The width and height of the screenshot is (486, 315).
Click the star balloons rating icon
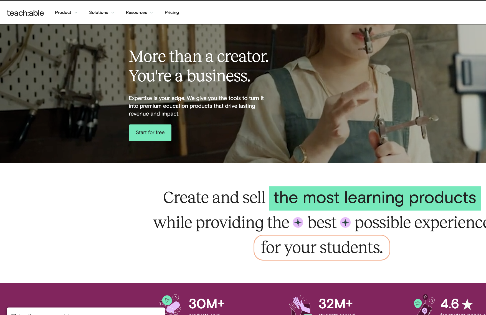[424, 304]
